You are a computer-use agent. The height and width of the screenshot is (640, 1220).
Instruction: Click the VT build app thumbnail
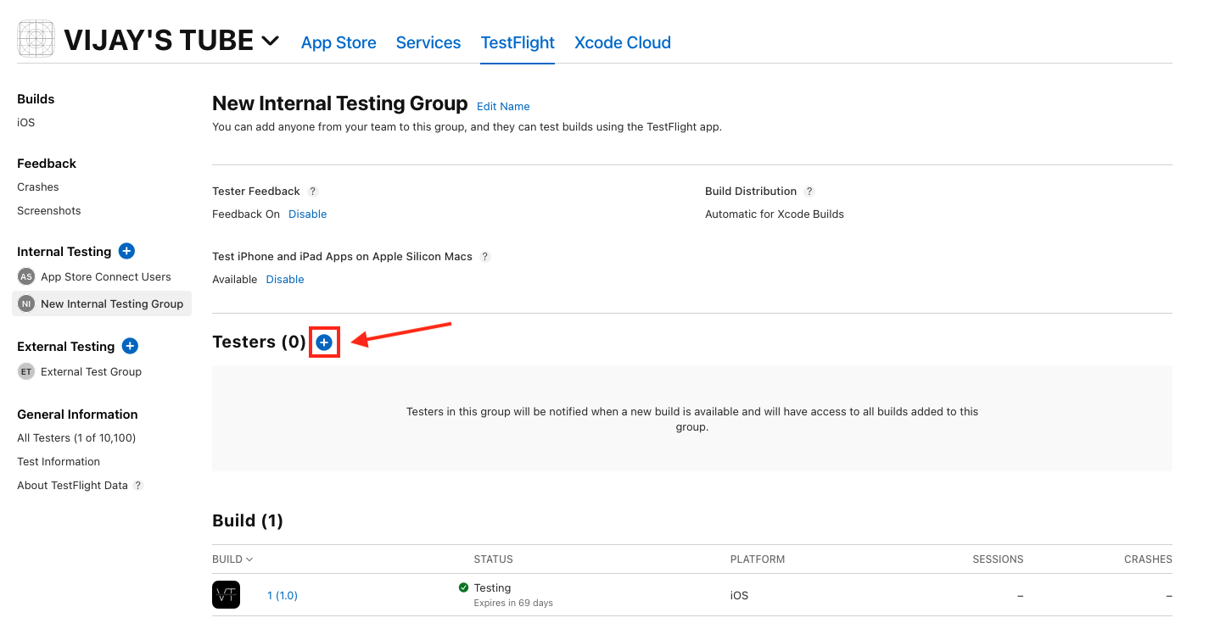coord(226,594)
